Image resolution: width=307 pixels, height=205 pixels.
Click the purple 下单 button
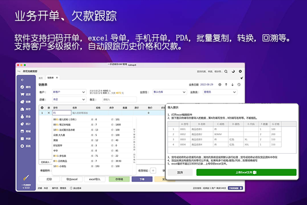tap(142, 179)
